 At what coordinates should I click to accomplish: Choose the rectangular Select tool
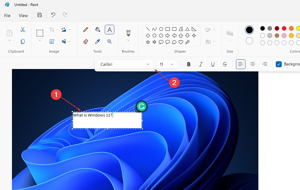click(x=40, y=33)
